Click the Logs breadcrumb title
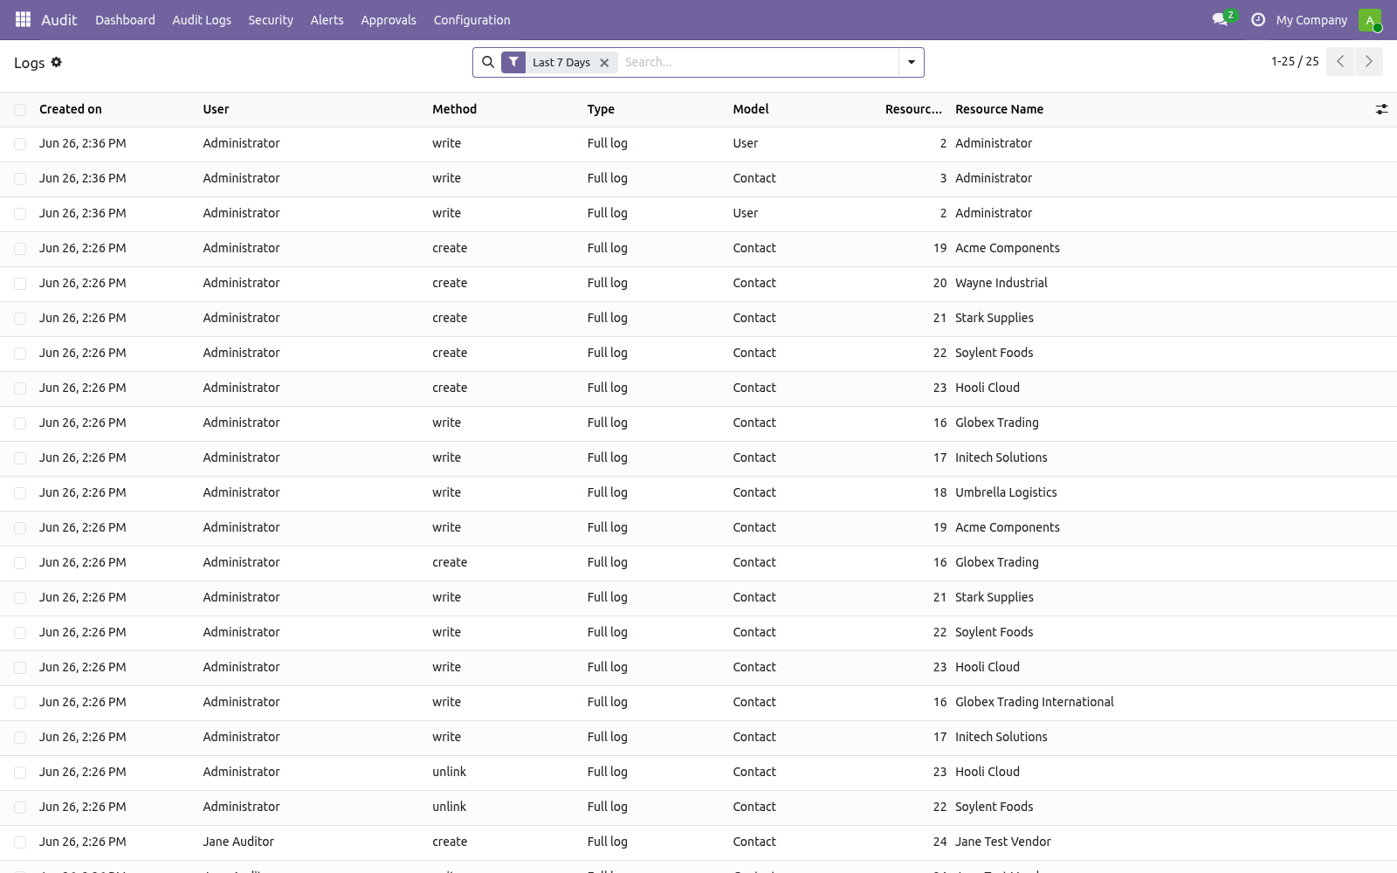This screenshot has height=873, width=1397. click(29, 63)
